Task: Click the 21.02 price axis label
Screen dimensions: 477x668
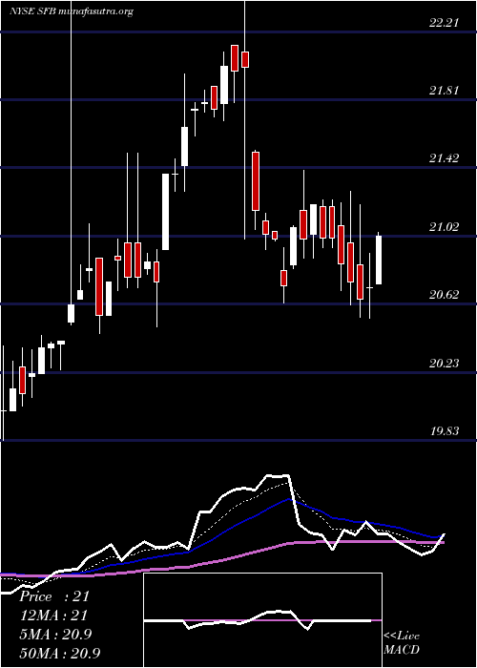Action: tap(444, 226)
